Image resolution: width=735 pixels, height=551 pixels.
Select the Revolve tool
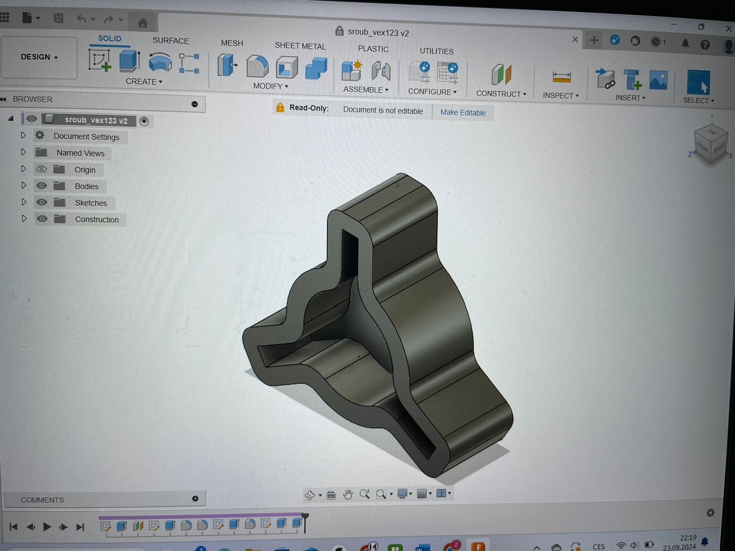click(x=160, y=62)
